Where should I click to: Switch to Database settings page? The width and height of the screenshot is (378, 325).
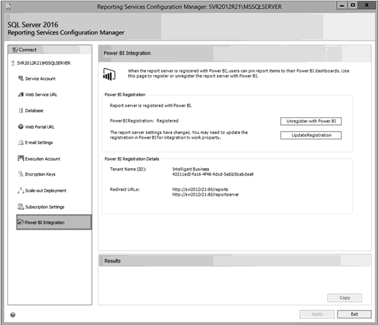35,111
